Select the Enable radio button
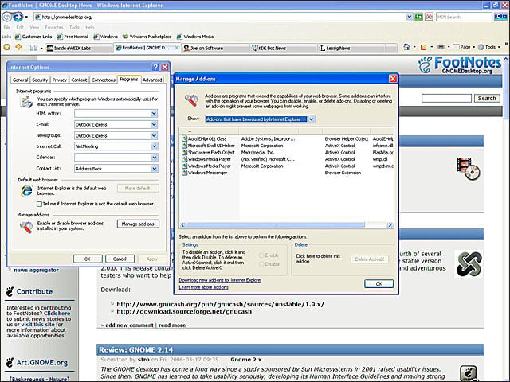The height and width of the screenshot is (382, 510). [x=261, y=255]
